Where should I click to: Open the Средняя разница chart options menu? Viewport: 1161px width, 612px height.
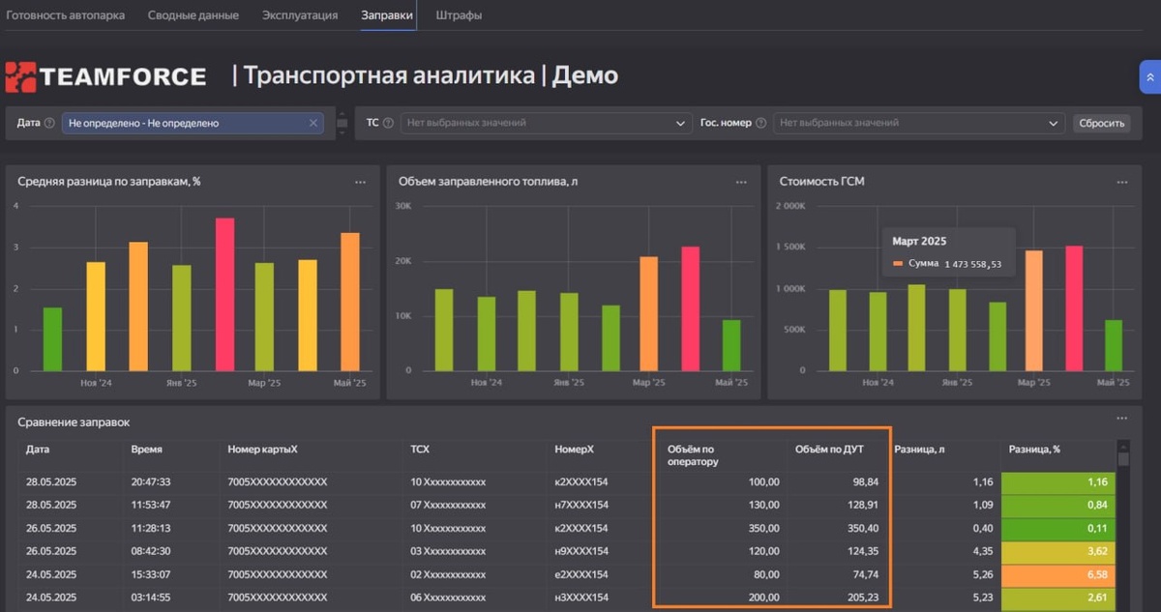[360, 181]
